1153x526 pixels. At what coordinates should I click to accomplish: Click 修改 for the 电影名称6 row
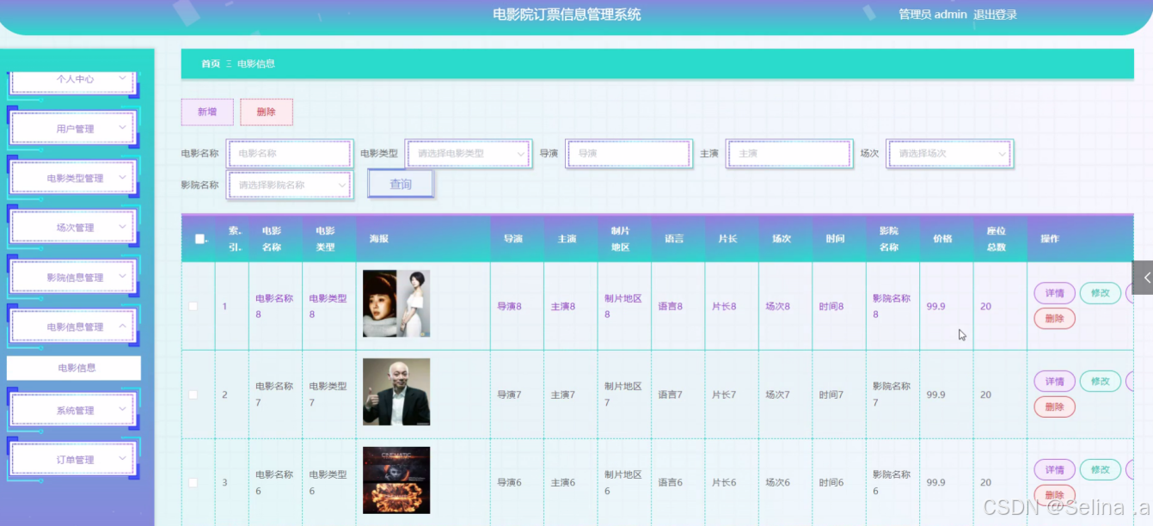[x=1100, y=469]
